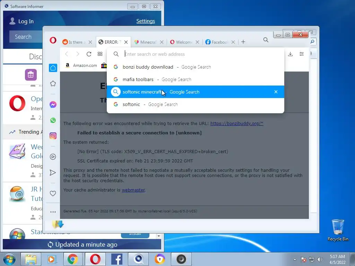The height and width of the screenshot is (266, 355).
Task: Open Windows Start button
Action: pyautogui.click(x=9, y=259)
